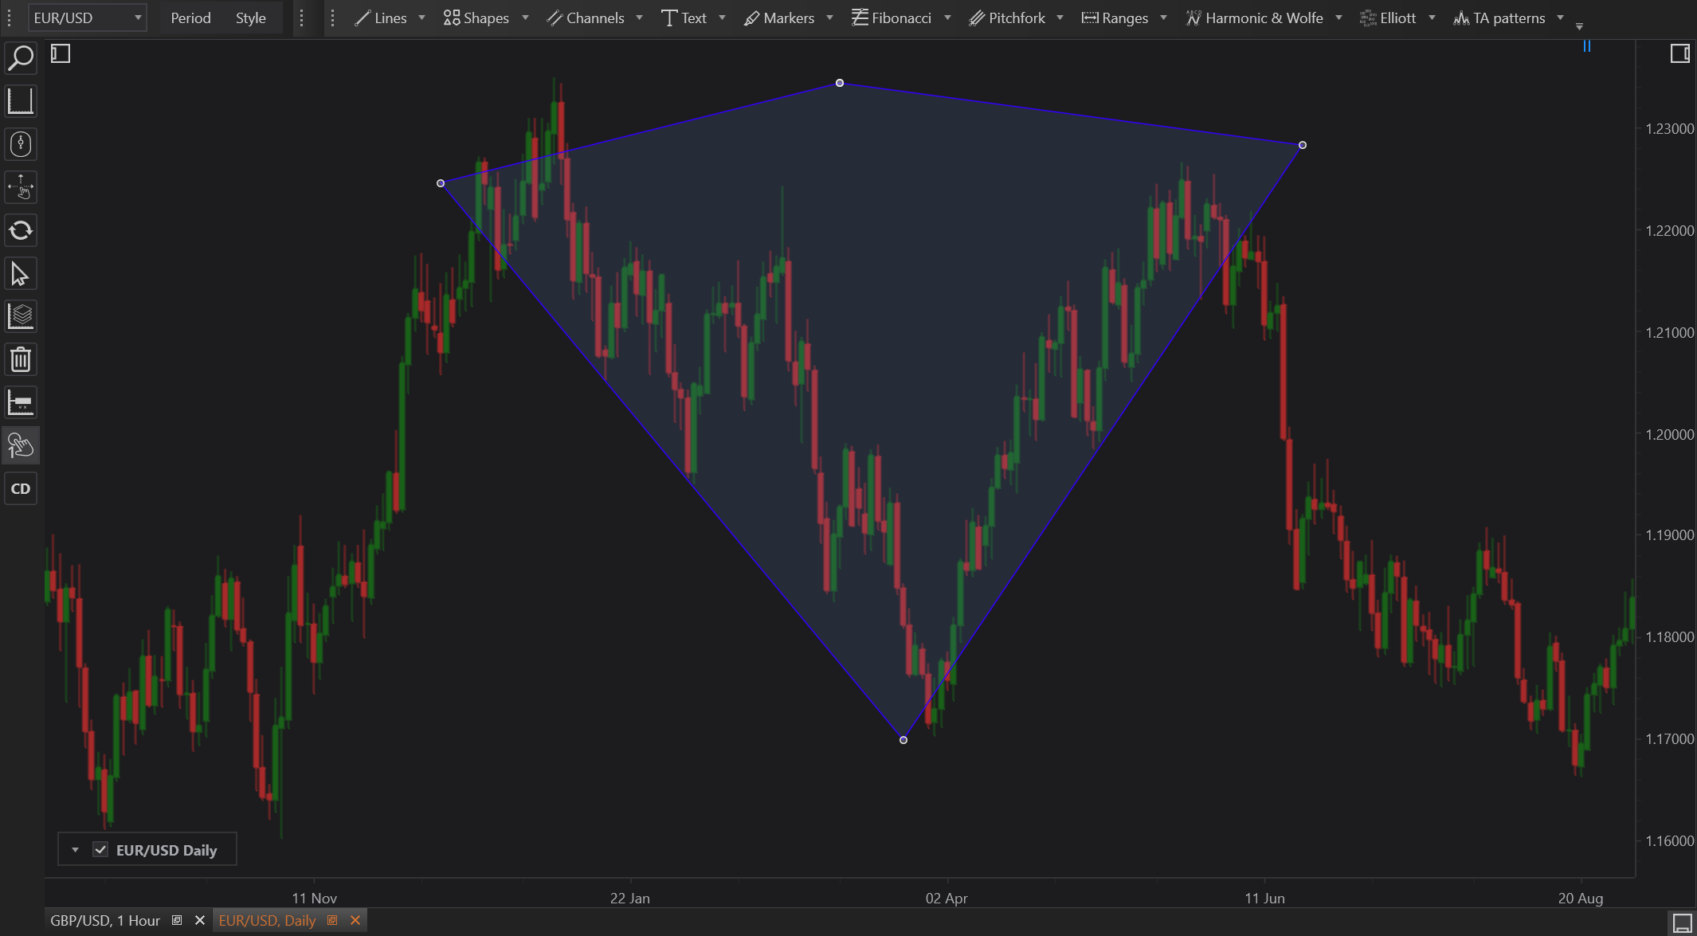The height and width of the screenshot is (936, 1697).
Task: Select the arrow cursor tool
Action: coord(21,274)
